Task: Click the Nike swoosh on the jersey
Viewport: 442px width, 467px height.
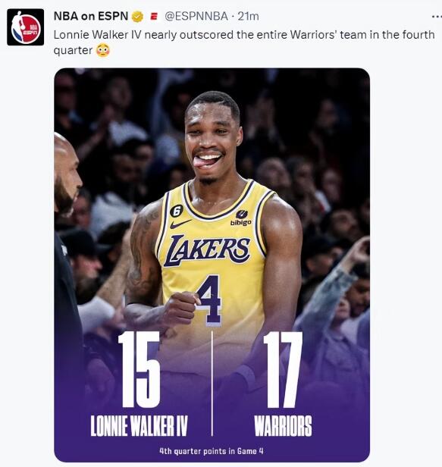Action: (x=180, y=224)
